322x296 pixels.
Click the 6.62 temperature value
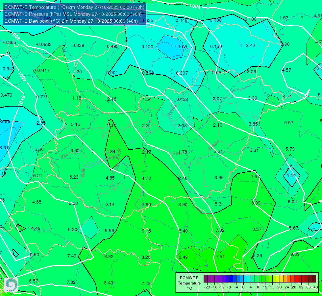coord(75,151)
